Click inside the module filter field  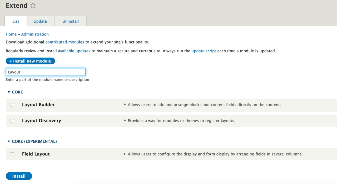pyautogui.click(x=46, y=72)
